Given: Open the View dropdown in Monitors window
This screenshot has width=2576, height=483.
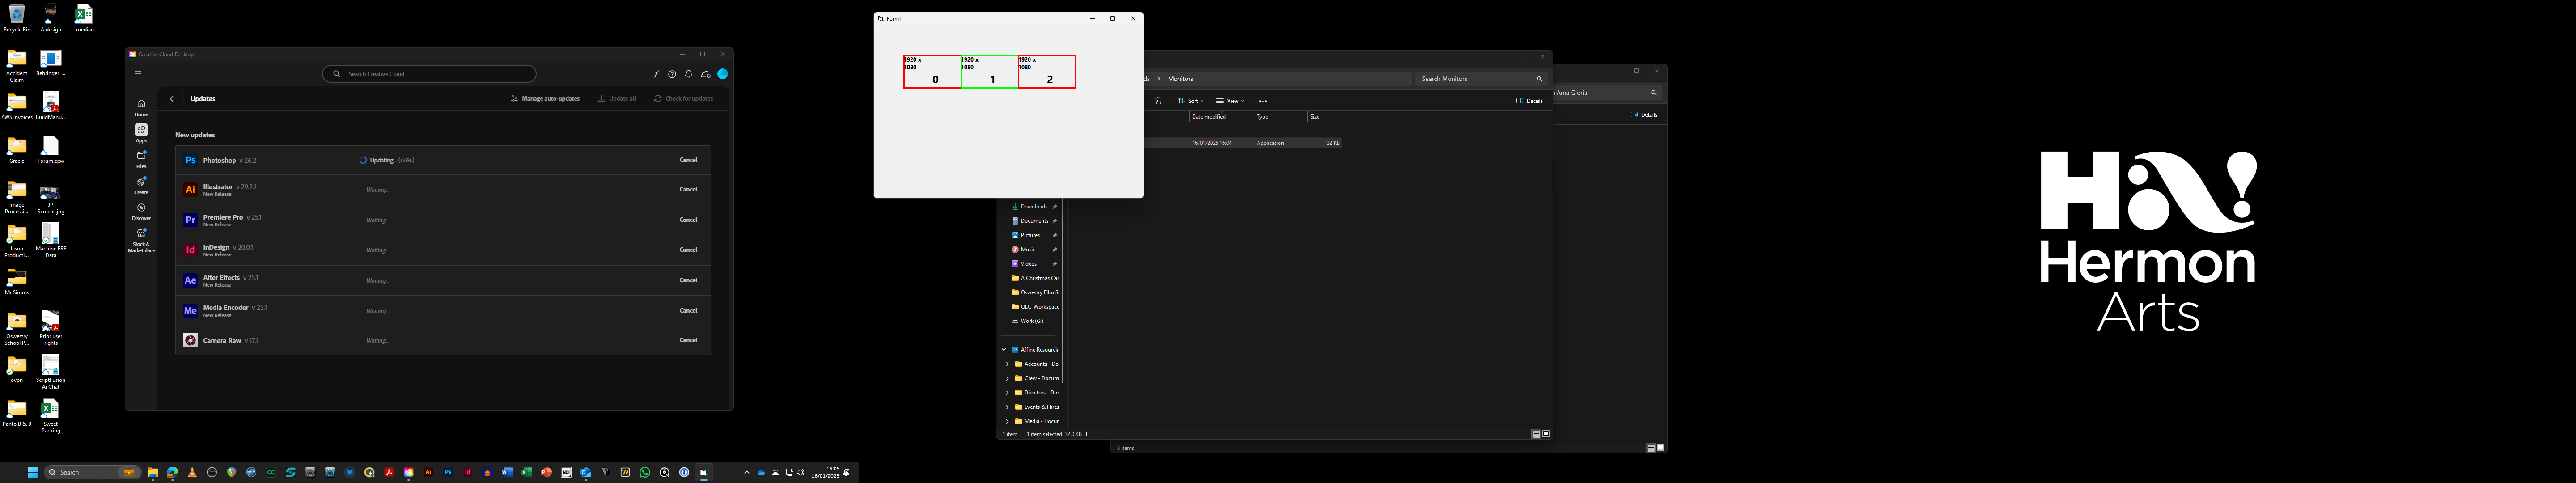Looking at the screenshot, I should pyautogui.click(x=1230, y=101).
